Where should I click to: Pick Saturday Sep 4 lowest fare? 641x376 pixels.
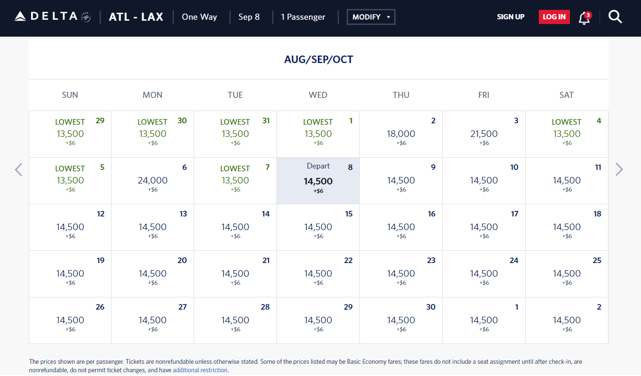point(567,134)
